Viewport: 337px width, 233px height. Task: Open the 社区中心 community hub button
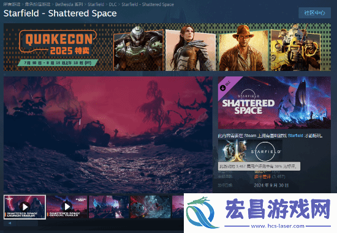point(314,13)
